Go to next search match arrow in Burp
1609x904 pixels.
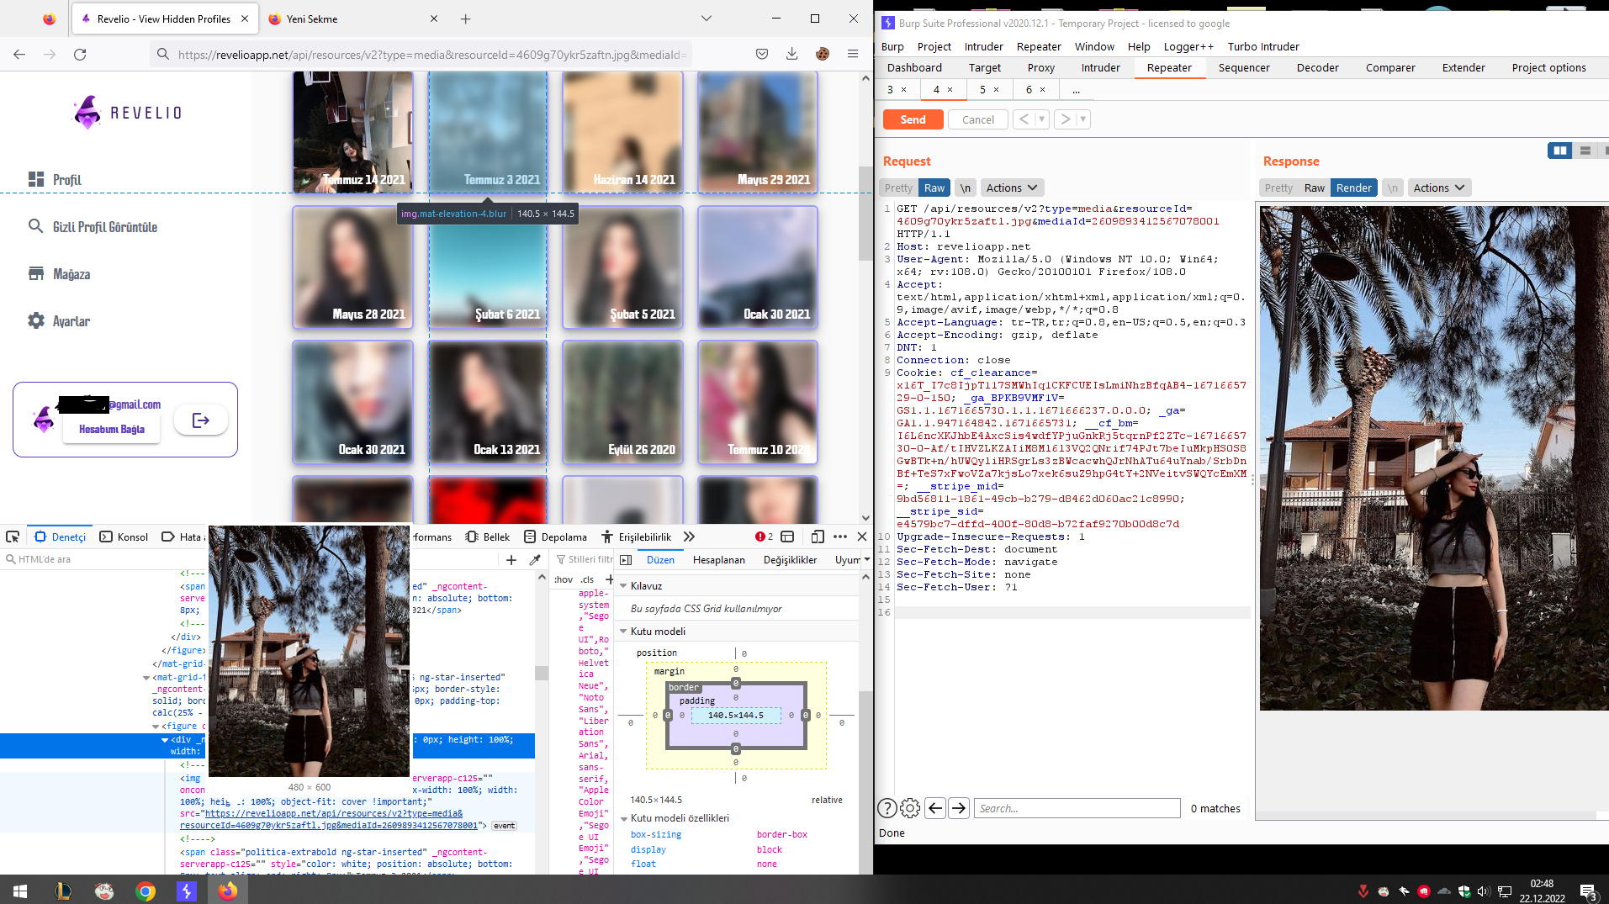click(x=959, y=808)
